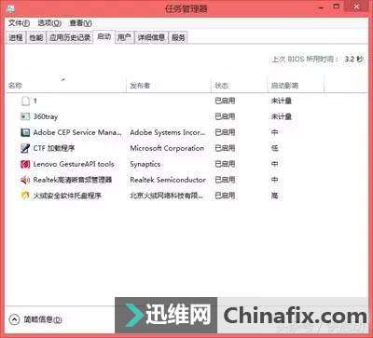Sort by the 名称 column header
373x338 pixels.
[x=66, y=85]
